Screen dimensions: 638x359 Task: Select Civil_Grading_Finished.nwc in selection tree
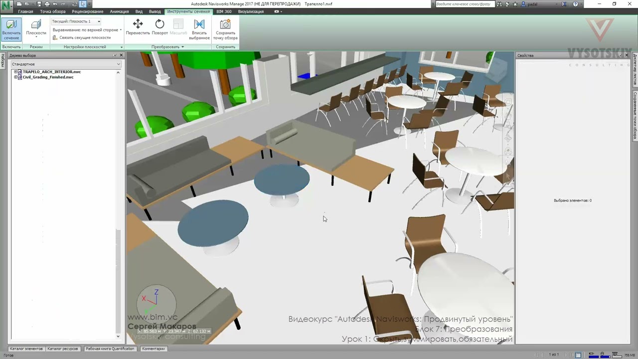(x=48, y=77)
